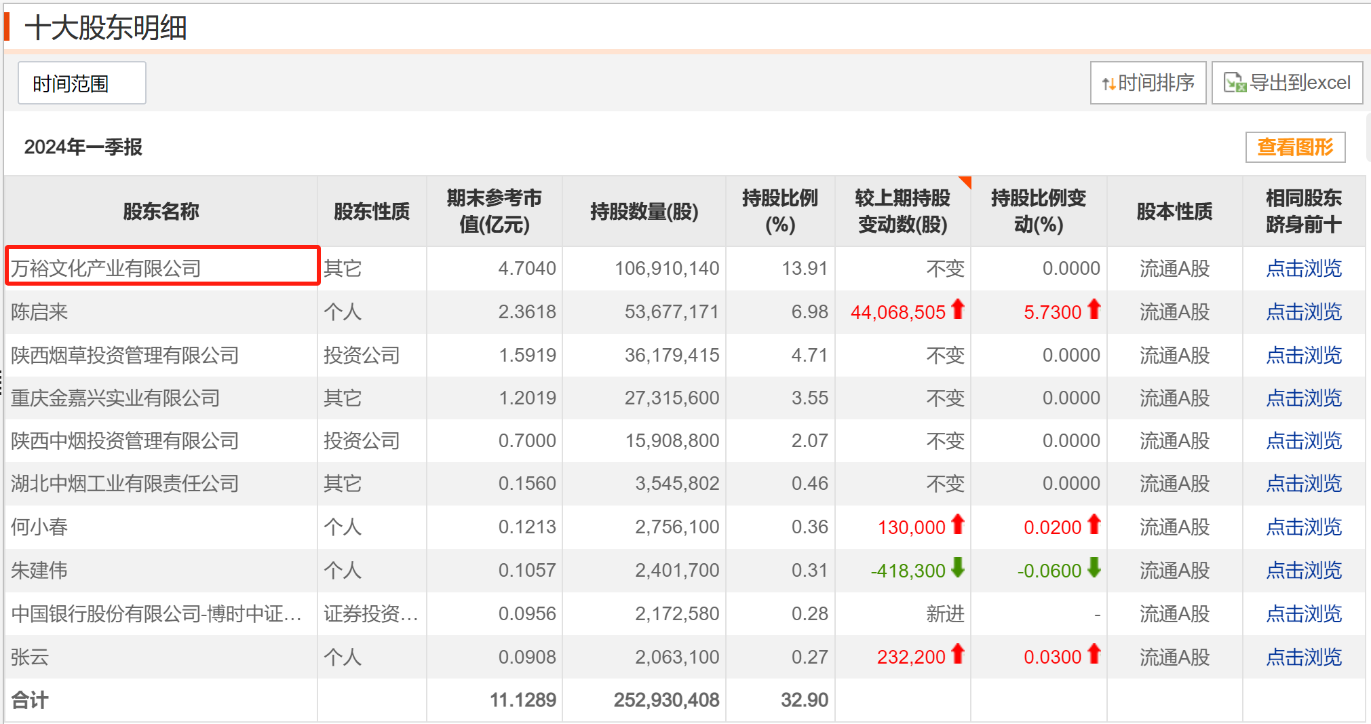Screen dimensions: 1371x724
Task: Open the 时间范围 dropdown
Action: (x=81, y=83)
